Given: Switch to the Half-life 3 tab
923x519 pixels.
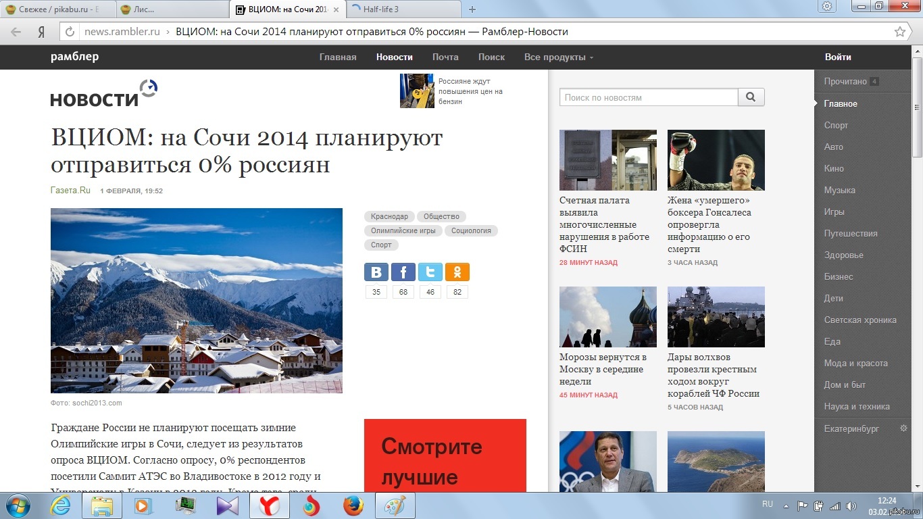Looking at the screenshot, I should click(x=403, y=9).
